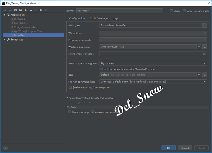Open help with the question mark icon

[x=5, y=148]
